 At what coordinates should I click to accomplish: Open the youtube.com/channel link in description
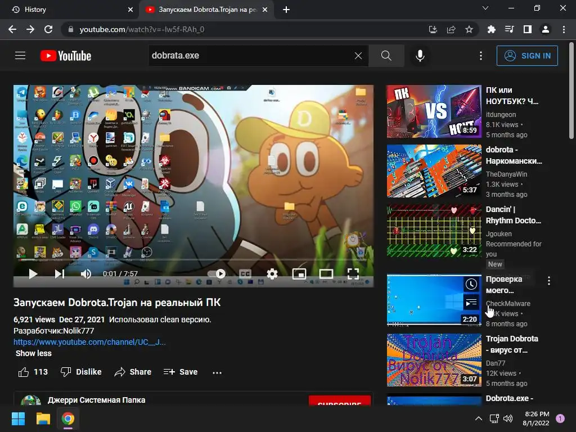[89, 342]
